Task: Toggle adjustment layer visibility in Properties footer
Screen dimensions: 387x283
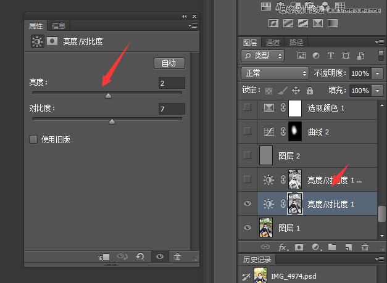Action: (160, 256)
